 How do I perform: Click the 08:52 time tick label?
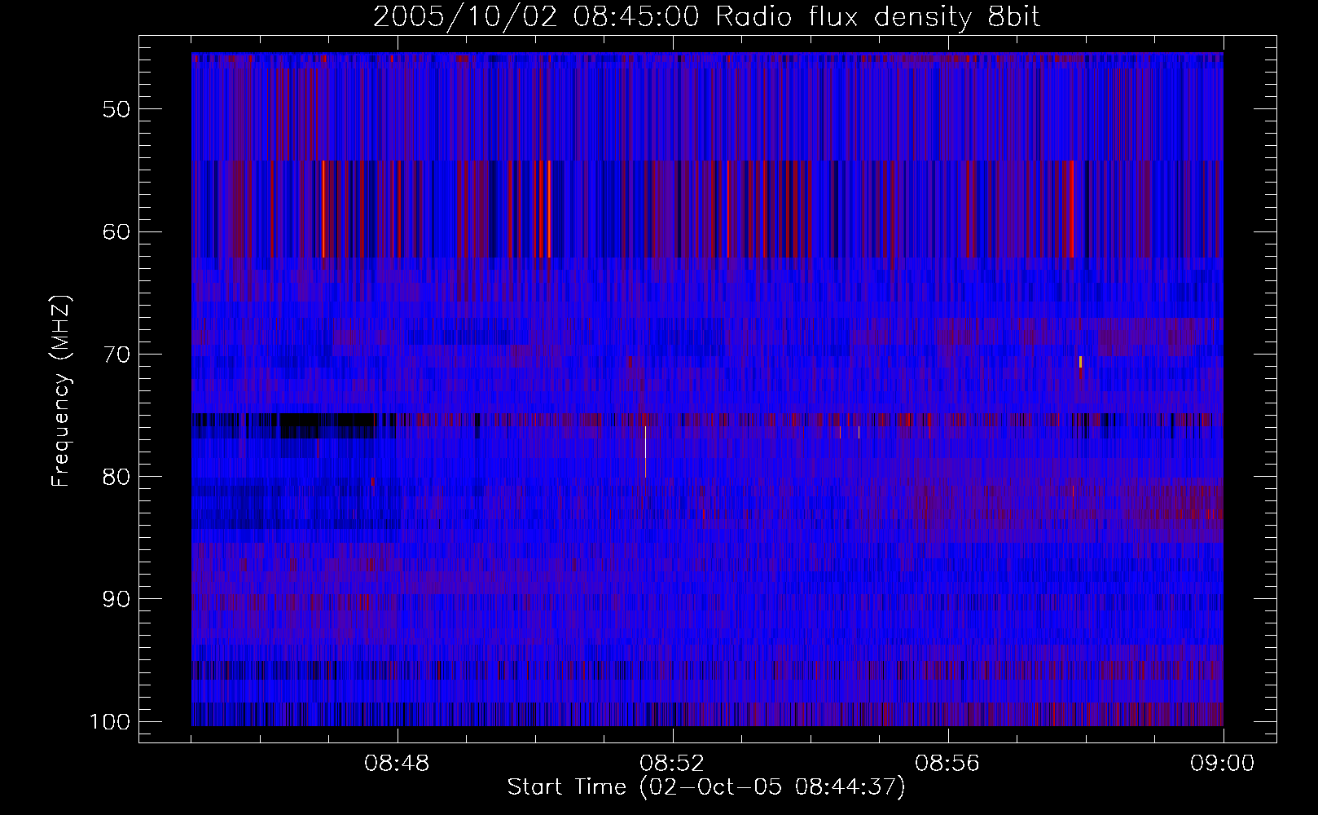point(673,764)
